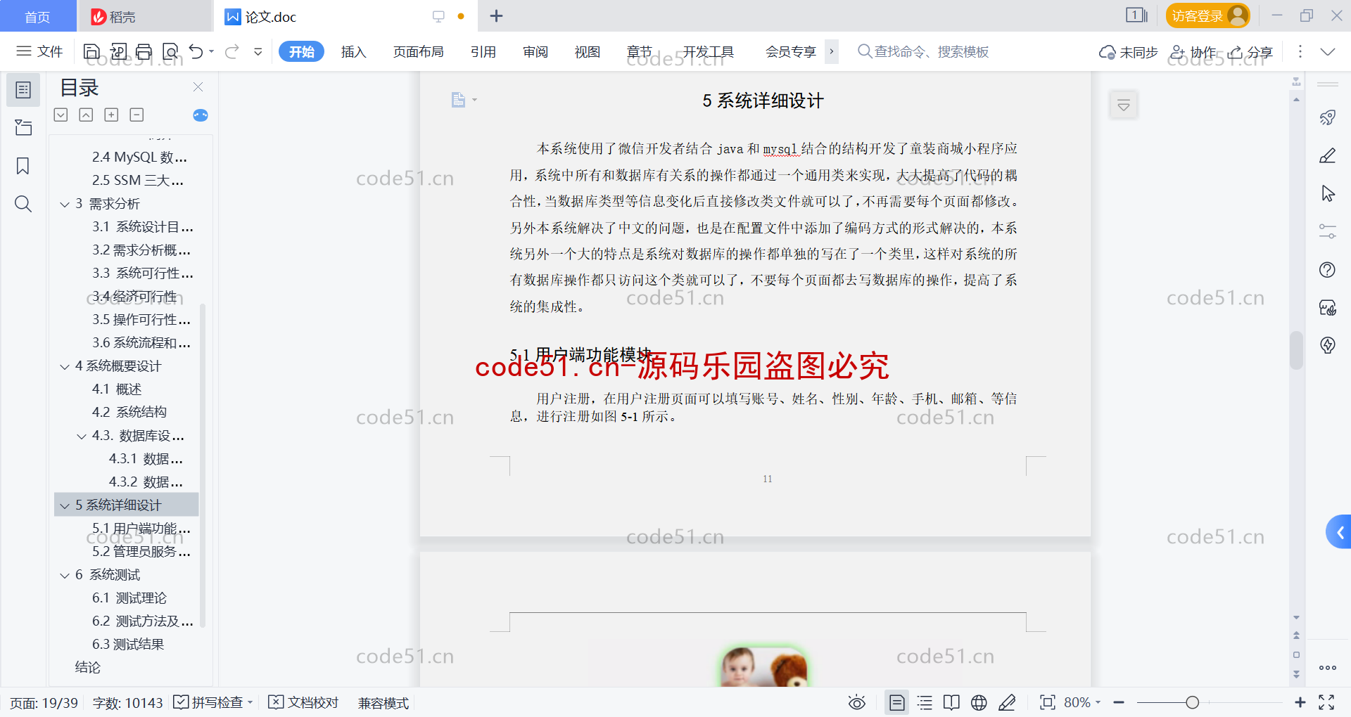Click the export to PDF icon
Screen dimensions: 1351x717
tap(118, 51)
